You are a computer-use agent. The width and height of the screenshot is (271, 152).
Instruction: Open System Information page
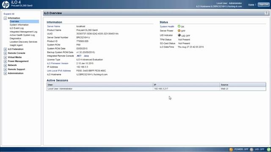click(x=19, y=25)
